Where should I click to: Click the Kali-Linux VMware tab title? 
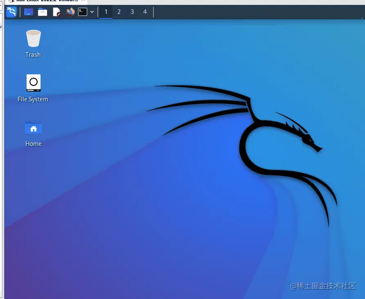(x=47, y=1)
